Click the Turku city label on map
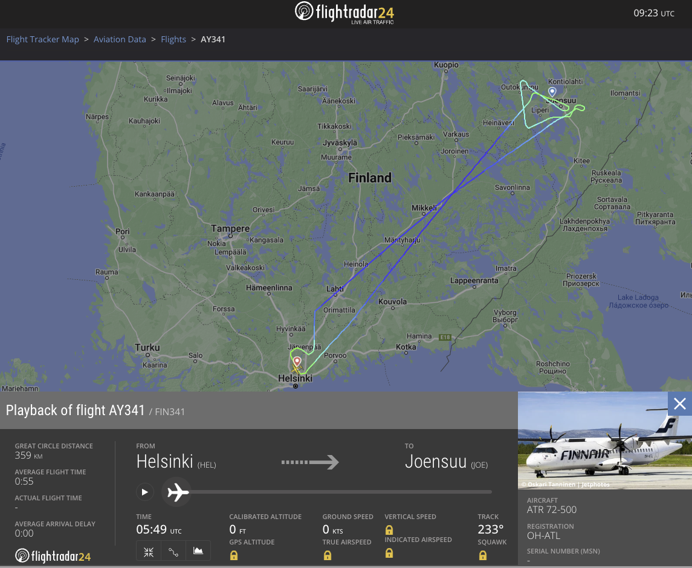Viewport: 692px width, 568px height. click(147, 347)
